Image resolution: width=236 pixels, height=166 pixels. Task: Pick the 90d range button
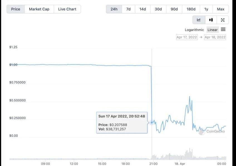pyautogui.click(x=174, y=9)
